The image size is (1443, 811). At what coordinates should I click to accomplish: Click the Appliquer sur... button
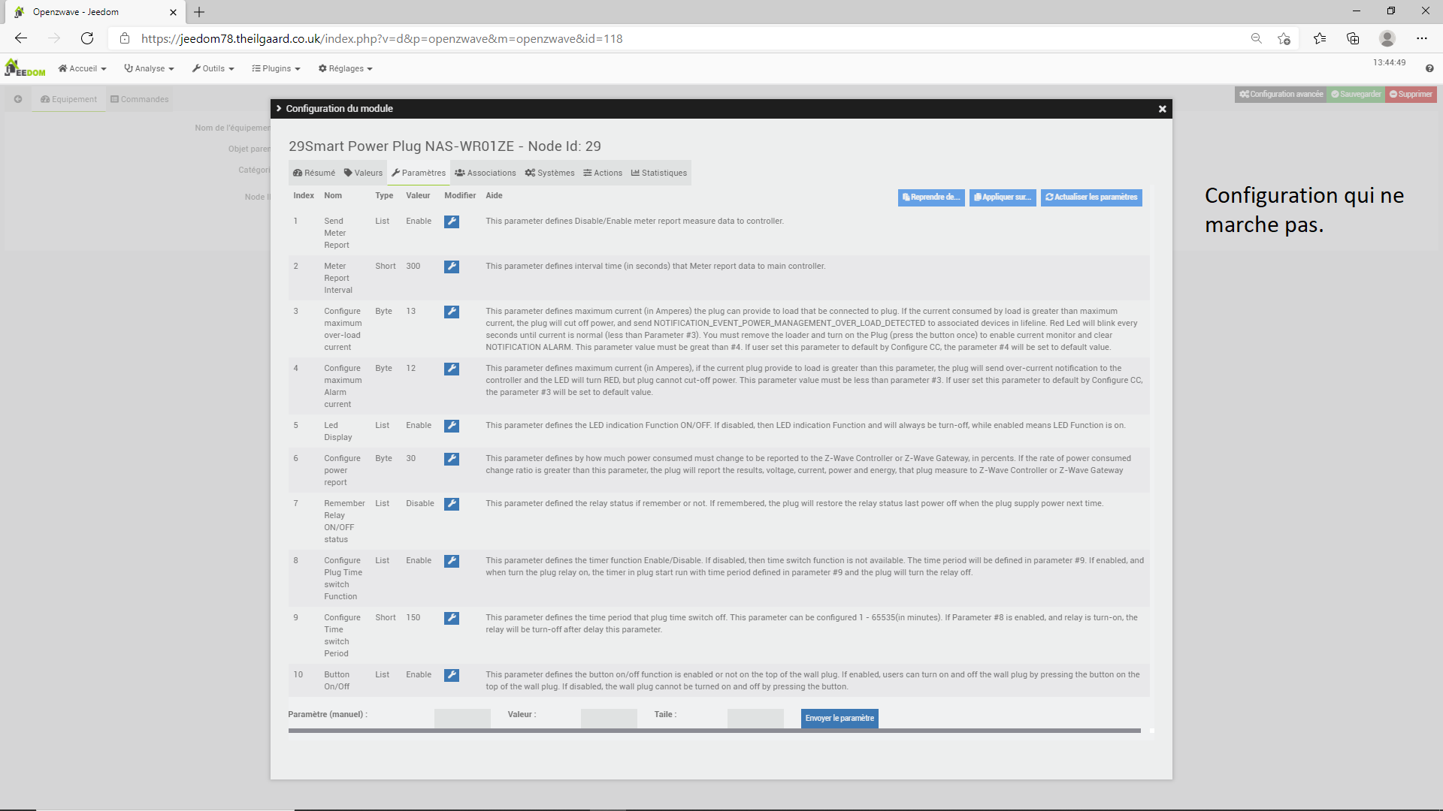pyautogui.click(x=1003, y=197)
